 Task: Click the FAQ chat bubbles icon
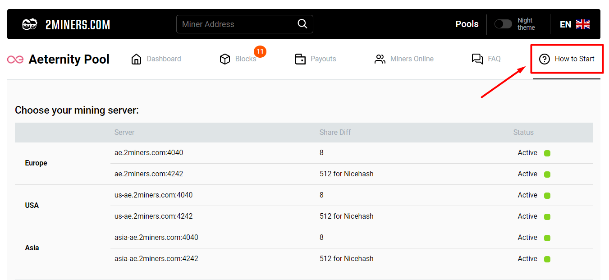pos(477,59)
